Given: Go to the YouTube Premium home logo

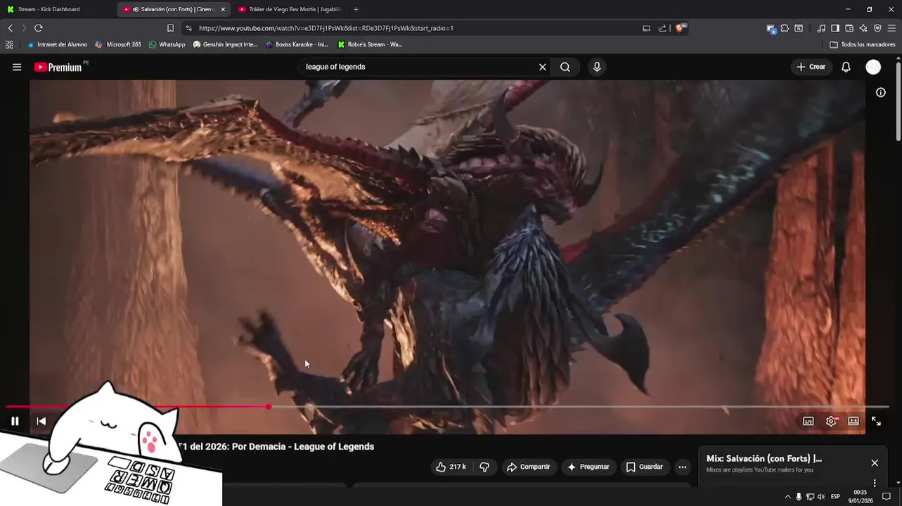Looking at the screenshot, I should point(58,67).
